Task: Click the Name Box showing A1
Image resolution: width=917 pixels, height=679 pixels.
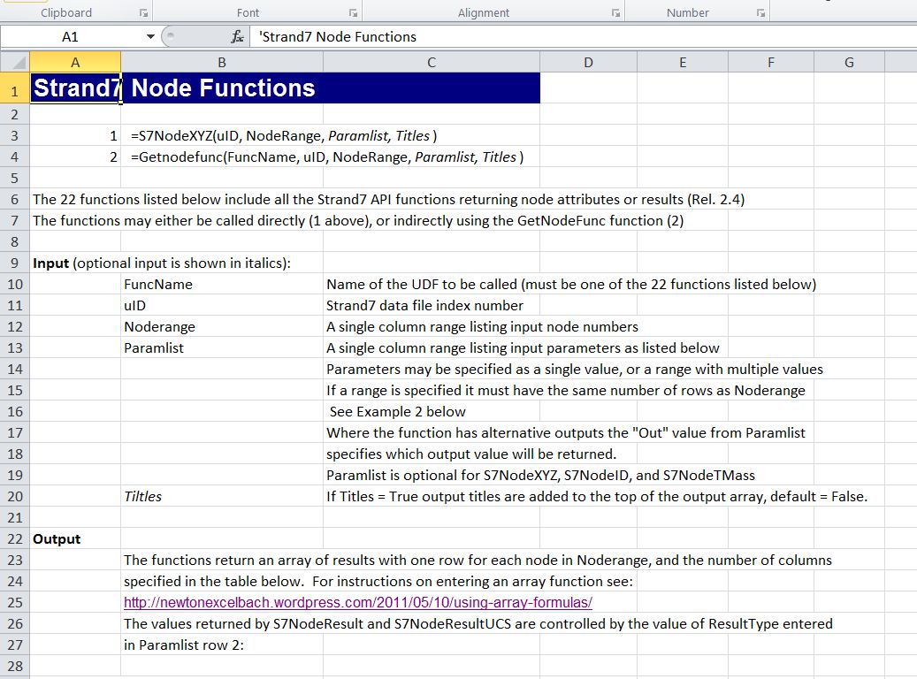Action: click(x=71, y=37)
